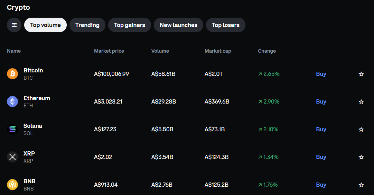Click XRP price A$2.02
This screenshot has height=195, width=374.
click(x=103, y=157)
